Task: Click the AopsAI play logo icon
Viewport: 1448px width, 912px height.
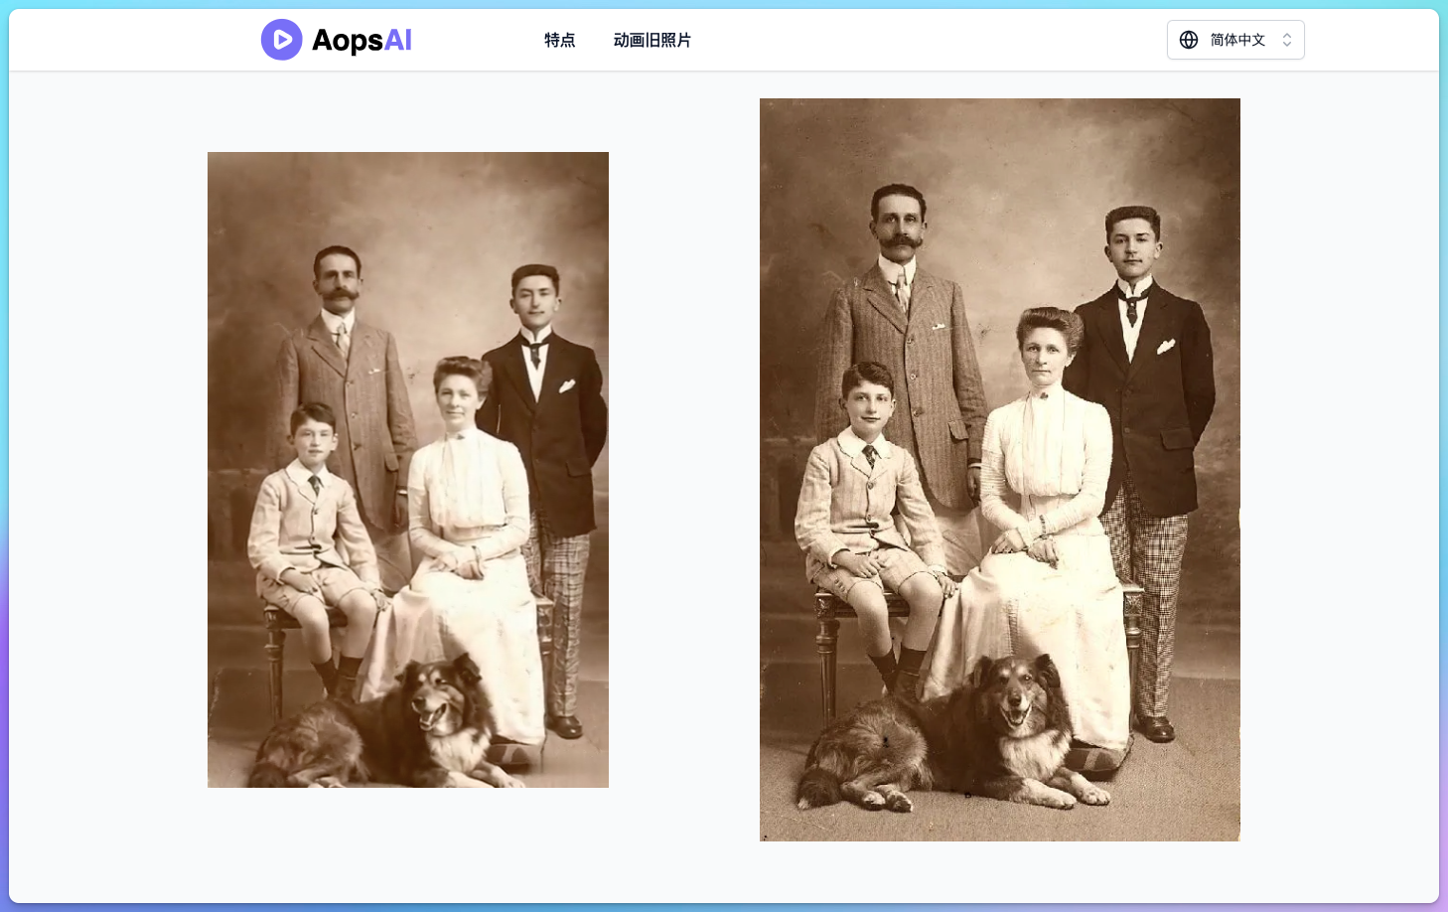Action: pos(282,40)
